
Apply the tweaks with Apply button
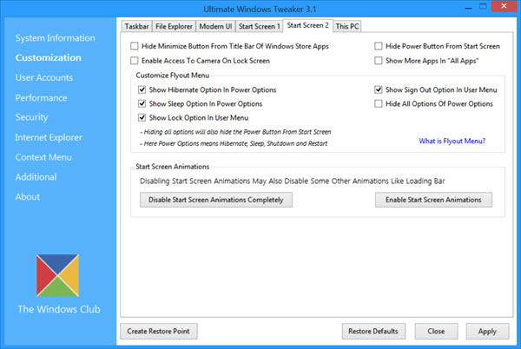tap(487, 331)
